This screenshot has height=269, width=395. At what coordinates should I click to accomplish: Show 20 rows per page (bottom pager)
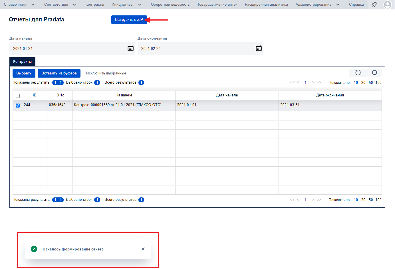pyautogui.click(x=363, y=200)
